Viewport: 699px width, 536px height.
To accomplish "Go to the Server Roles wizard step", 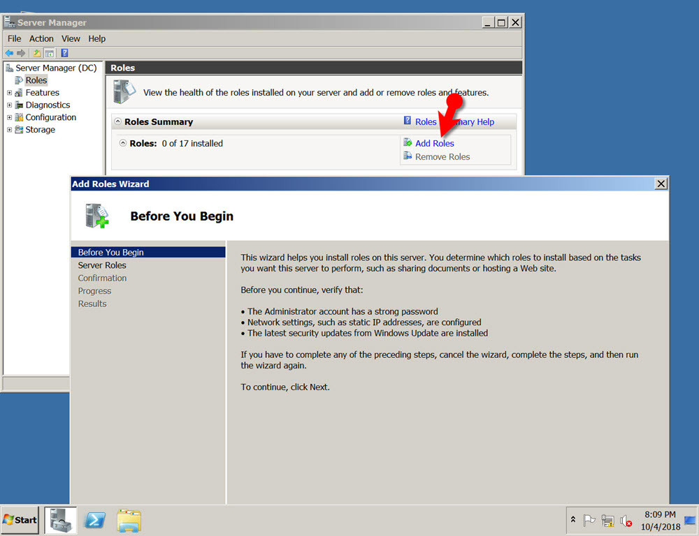I will tap(102, 265).
